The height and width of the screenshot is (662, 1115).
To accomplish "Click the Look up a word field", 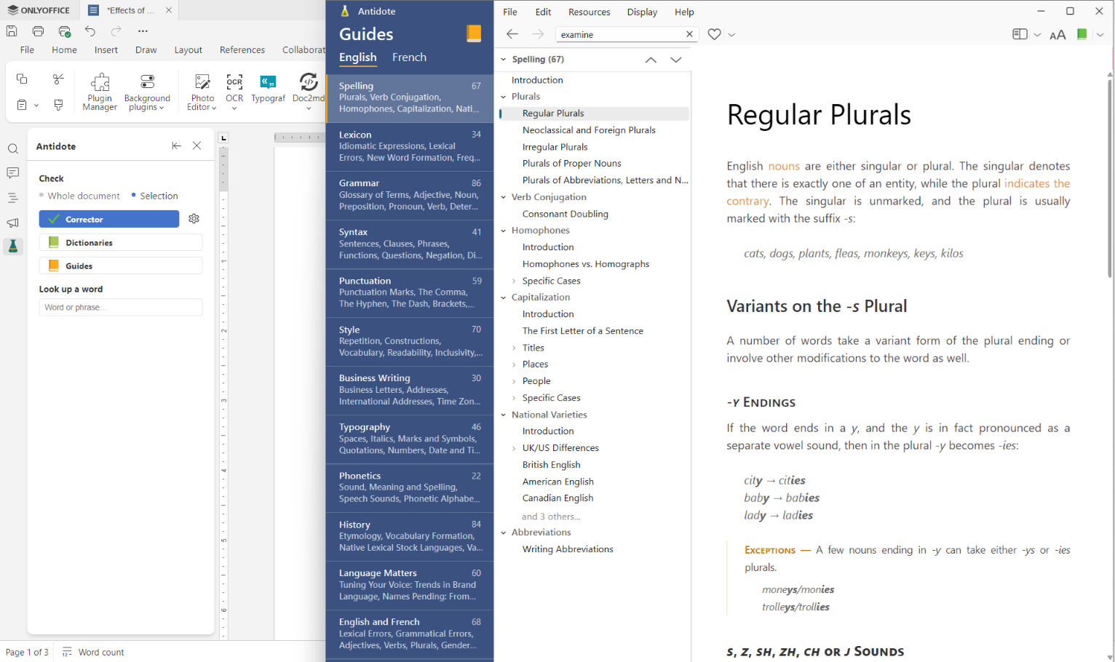I will tap(121, 307).
